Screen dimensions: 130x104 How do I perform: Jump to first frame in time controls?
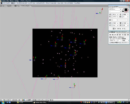pyautogui.click(x=110, y=35)
